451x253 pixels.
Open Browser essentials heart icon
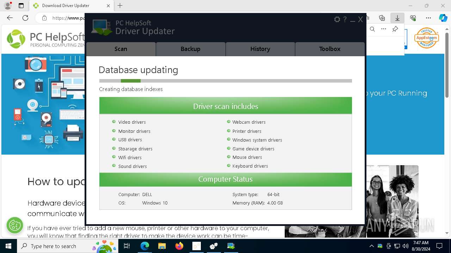[x=413, y=18]
